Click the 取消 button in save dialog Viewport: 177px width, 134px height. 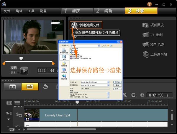[x=117, y=85]
